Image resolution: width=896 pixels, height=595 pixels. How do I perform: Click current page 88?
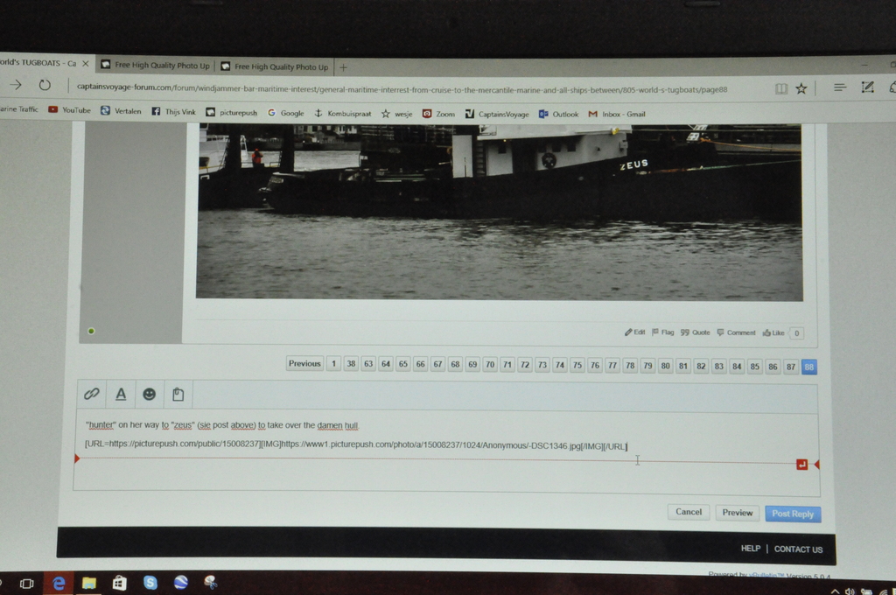coord(808,367)
